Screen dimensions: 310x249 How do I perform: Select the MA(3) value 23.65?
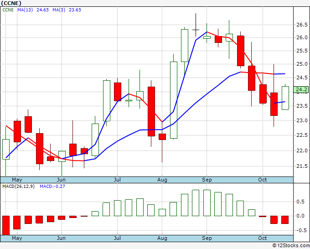pyautogui.click(x=75, y=10)
